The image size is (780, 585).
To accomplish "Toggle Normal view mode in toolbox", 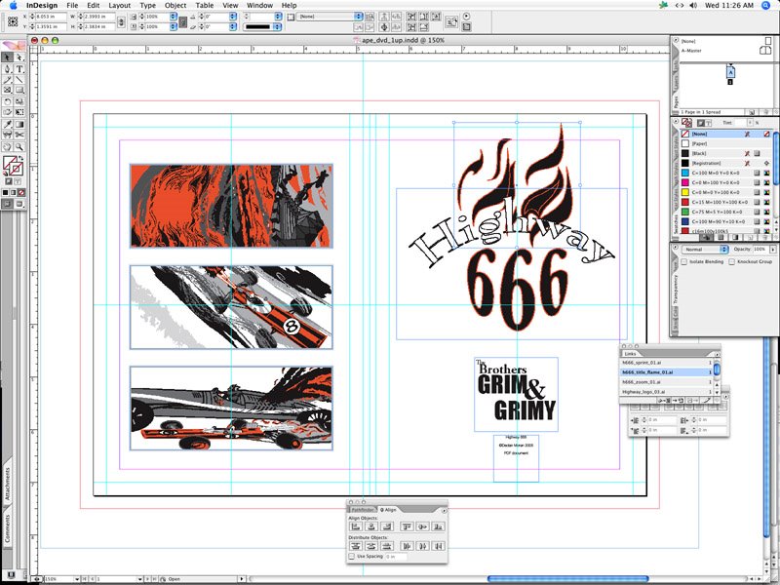I will click(7, 204).
